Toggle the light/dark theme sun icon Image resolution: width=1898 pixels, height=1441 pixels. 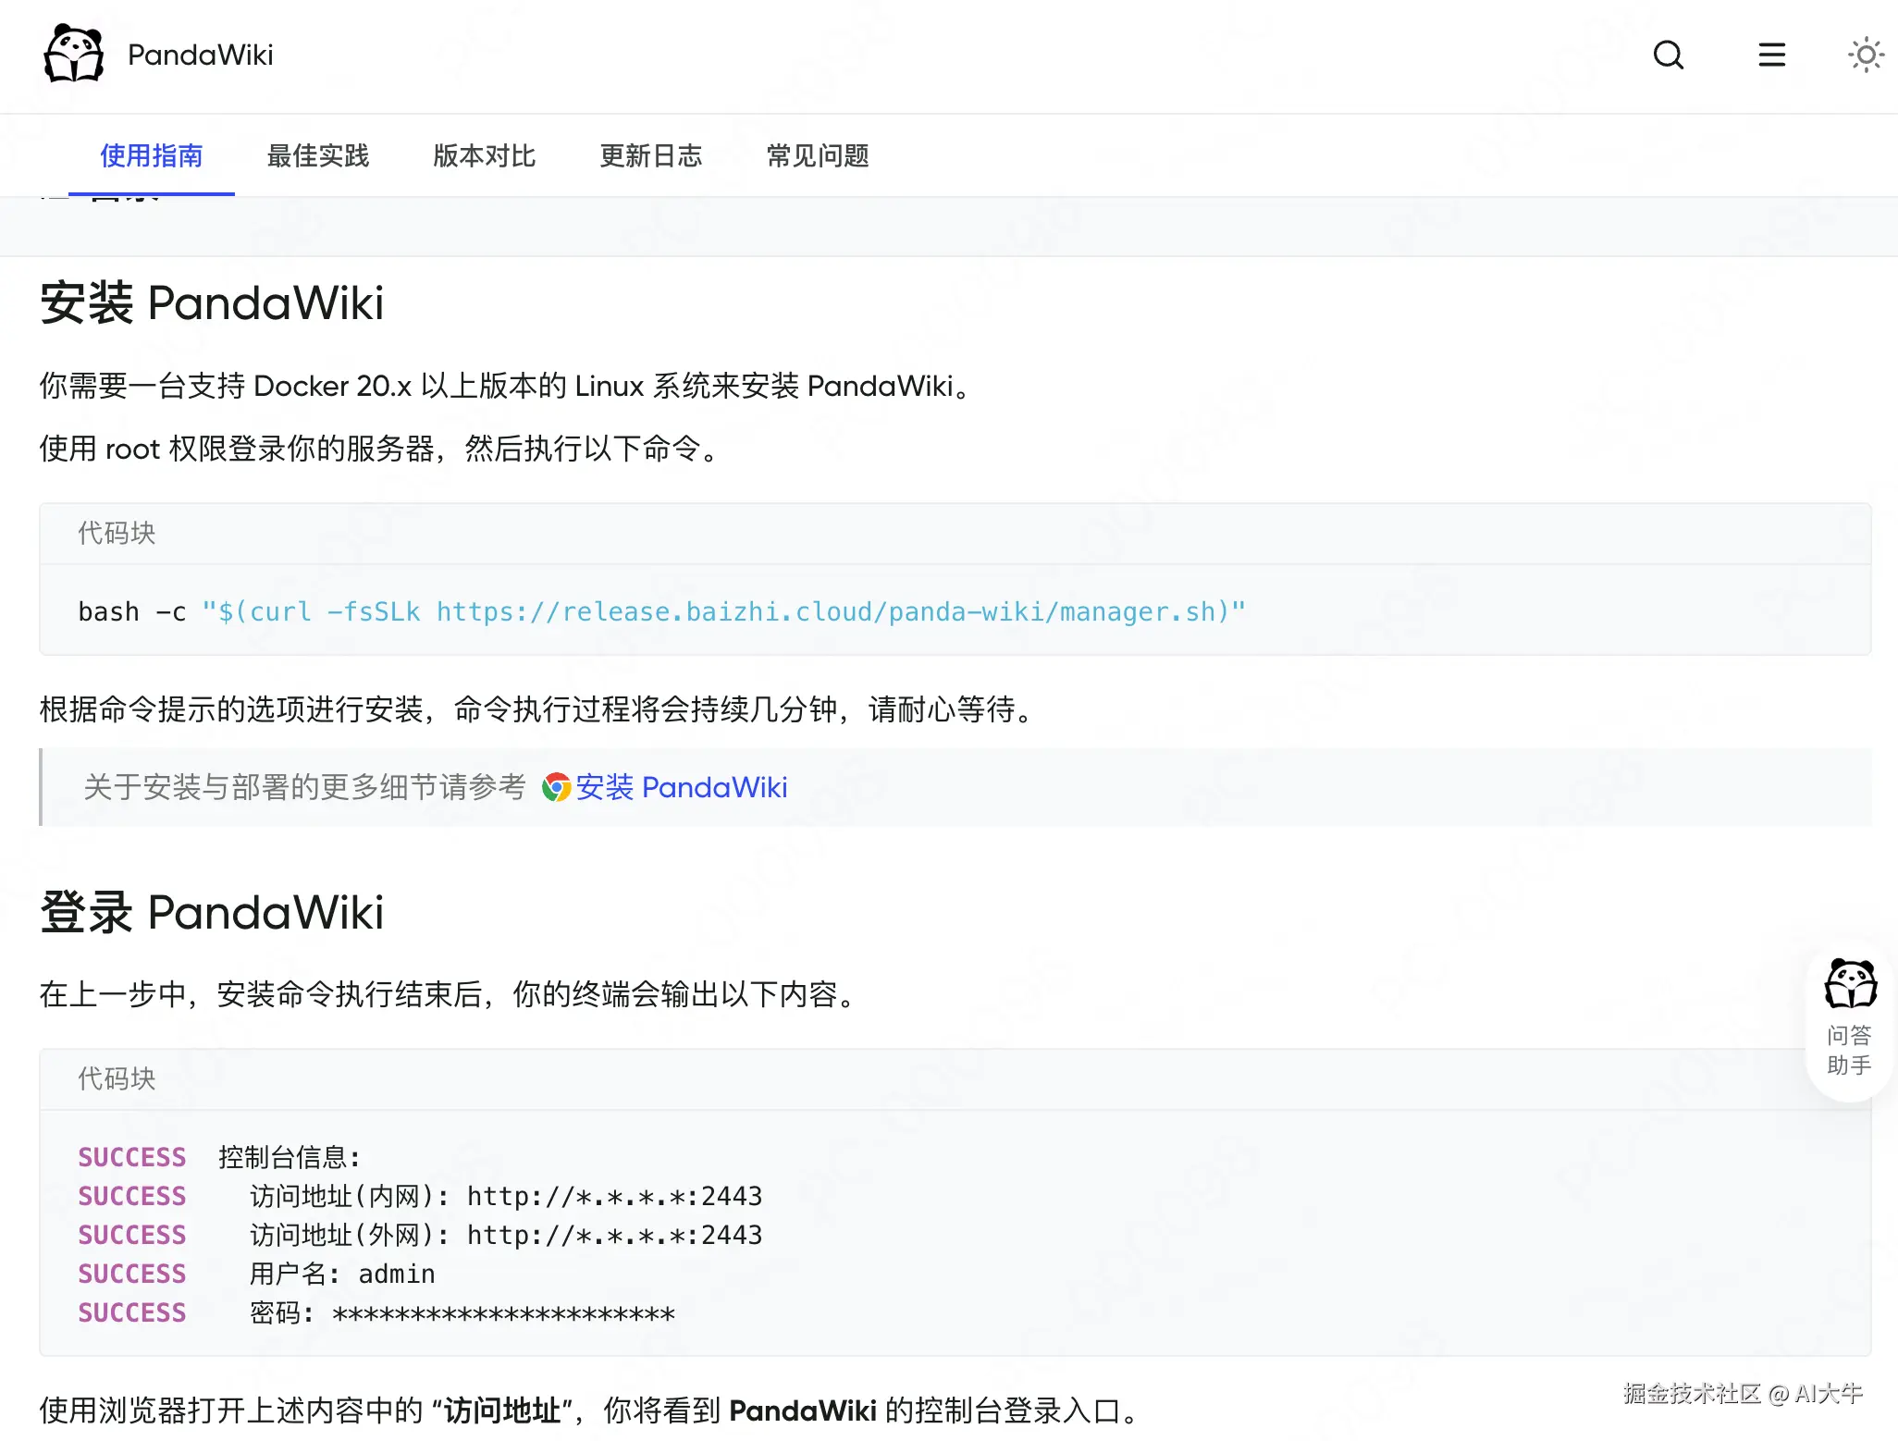[1865, 55]
